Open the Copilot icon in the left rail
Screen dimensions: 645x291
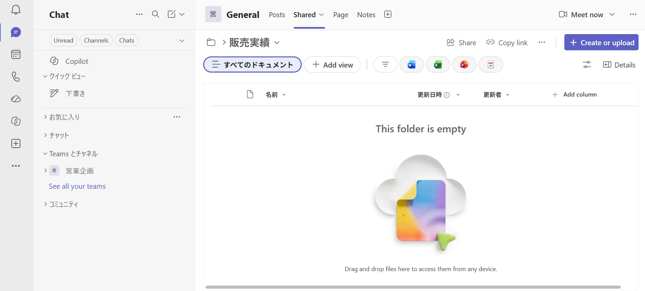(x=16, y=121)
